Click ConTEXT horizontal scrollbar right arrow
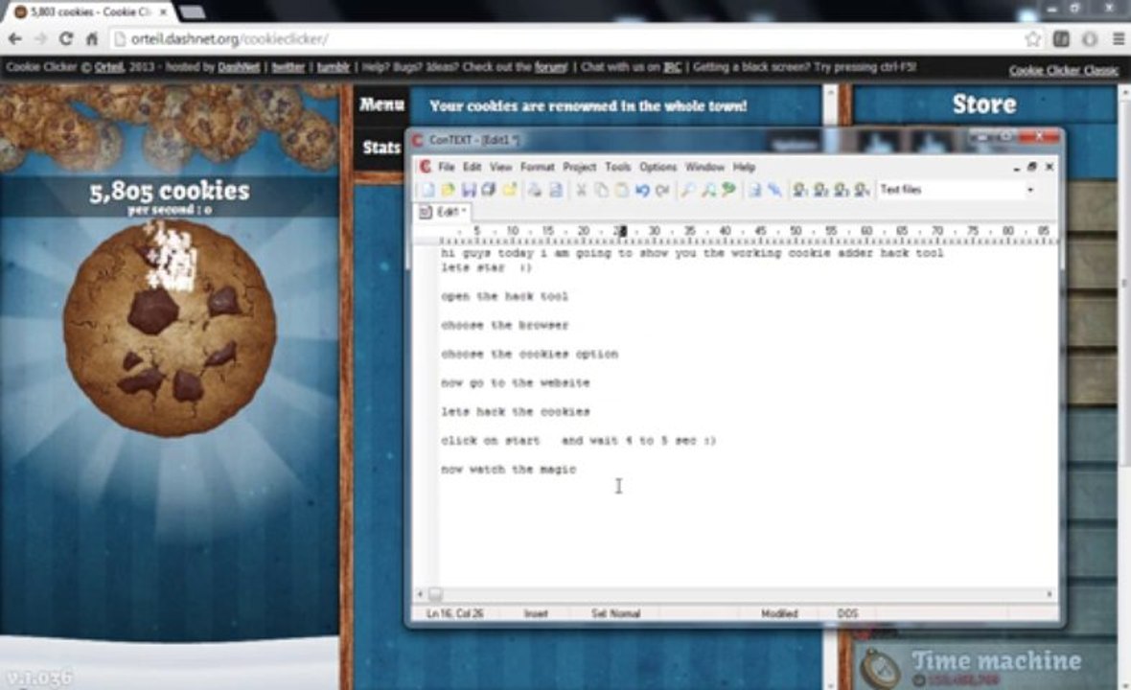Viewport: 1131px width, 690px height. point(1050,594)
